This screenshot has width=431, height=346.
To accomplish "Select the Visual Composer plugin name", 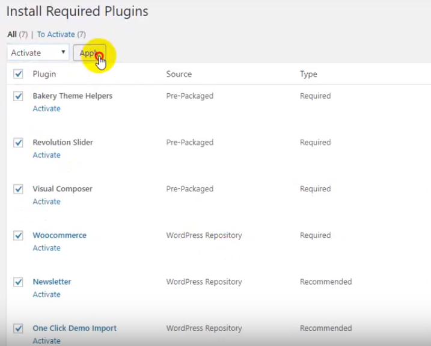I will click(x=63, y=189).
